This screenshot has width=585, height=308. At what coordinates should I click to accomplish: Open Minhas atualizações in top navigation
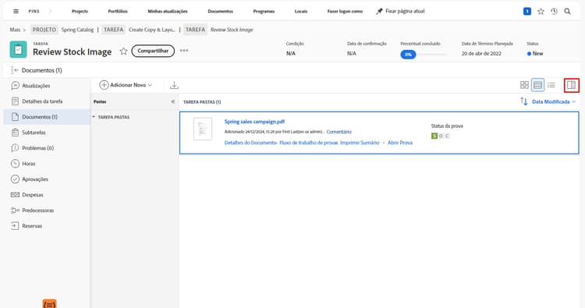pyautogui.click(x=168, y=11)
